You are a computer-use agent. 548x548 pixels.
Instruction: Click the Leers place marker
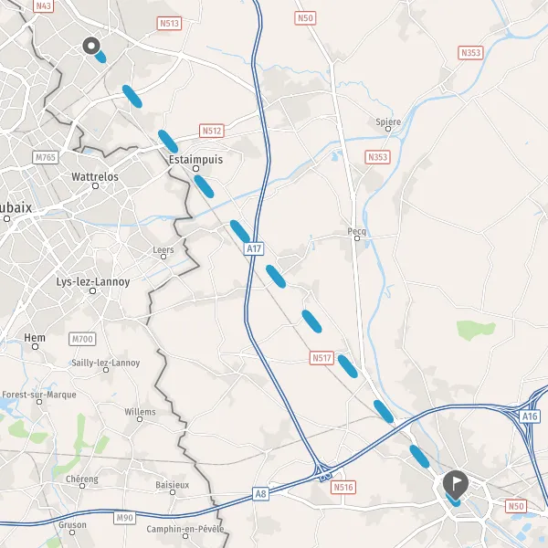pyautogui.click(x=163, y=257)
